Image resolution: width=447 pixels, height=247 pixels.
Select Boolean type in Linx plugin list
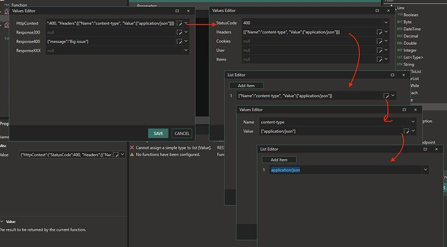(411, 15)
